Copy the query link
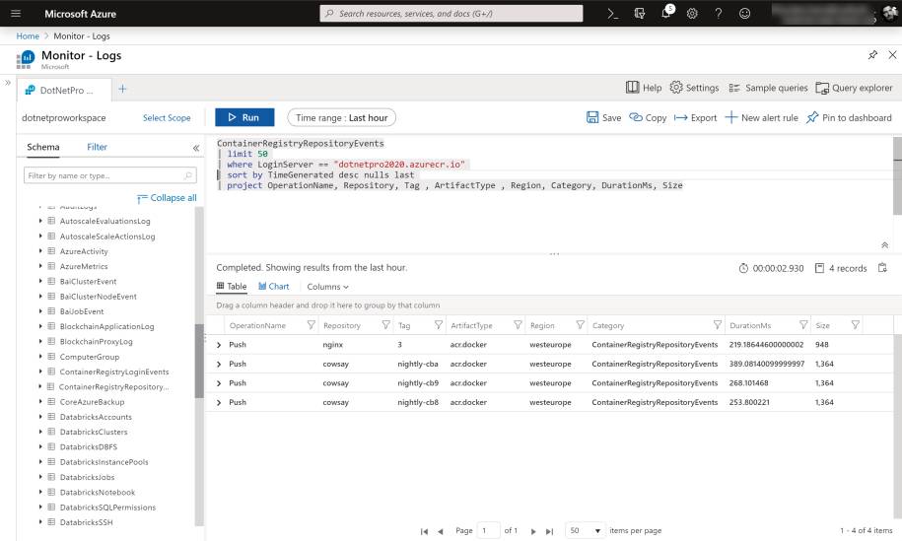The image size is (902, 541). 648,117
